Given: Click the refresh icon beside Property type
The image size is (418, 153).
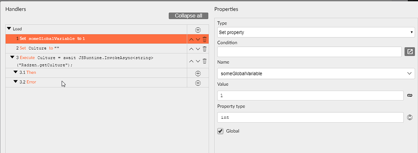Looking at the screenshot, I should point(410,117).
